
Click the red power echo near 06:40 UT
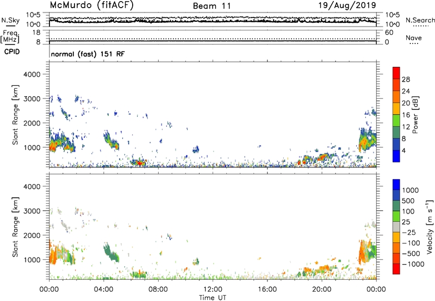pyautogui.click(x=140, y=163)
